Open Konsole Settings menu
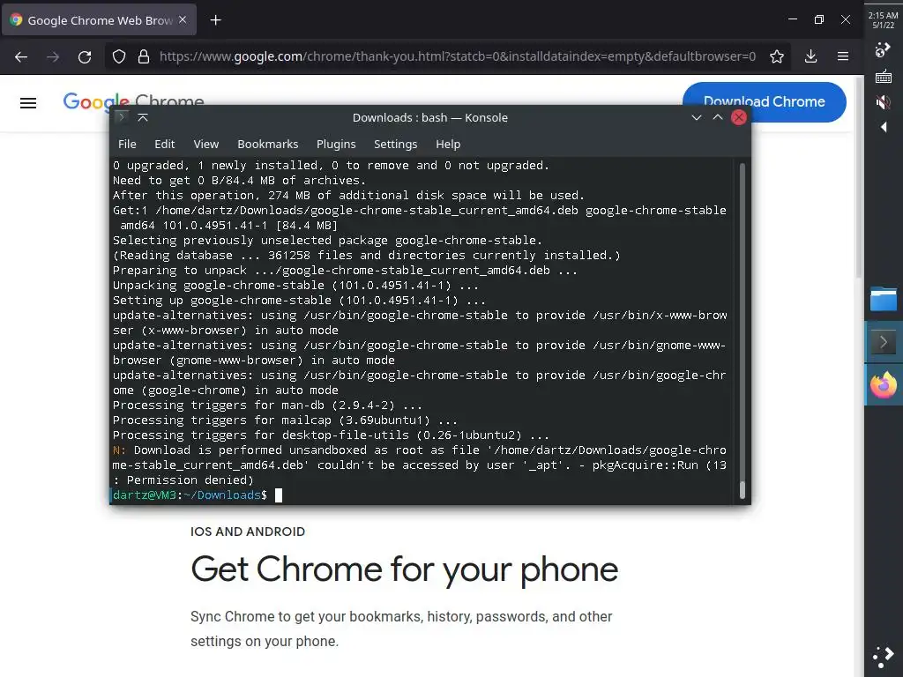The width and height of the screenshot is (903, 677). (x=396, y=144)
